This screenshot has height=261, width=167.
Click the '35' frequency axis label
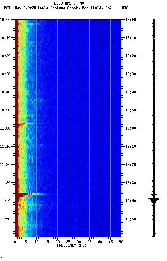[x=89, y=242]
